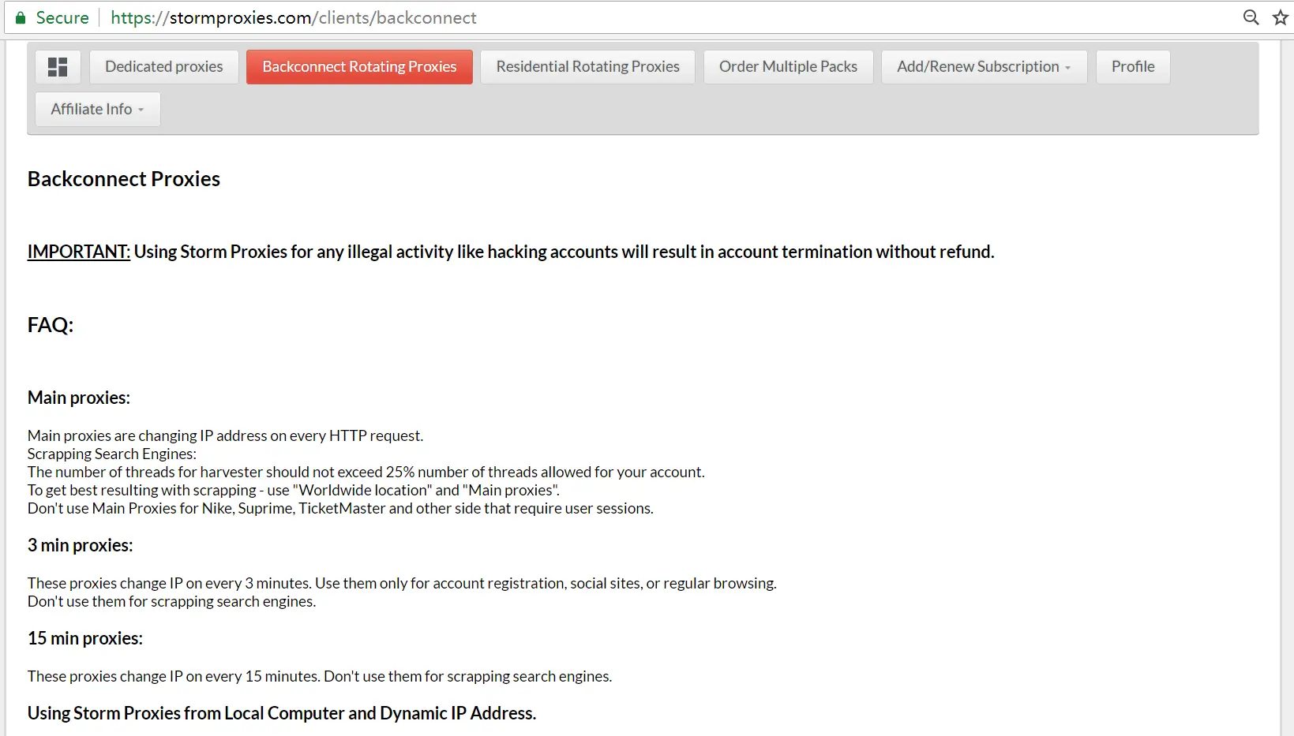Open Order Multiple Packs page

pyautogui.click(x=788, y=67)
